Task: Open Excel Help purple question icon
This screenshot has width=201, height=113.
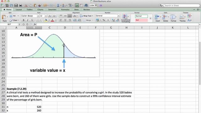Action: pos(101,5)
